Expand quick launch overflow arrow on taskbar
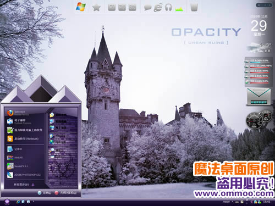This screenshot has width=275, height=206. pyautogui.click(x=34, y=202)
